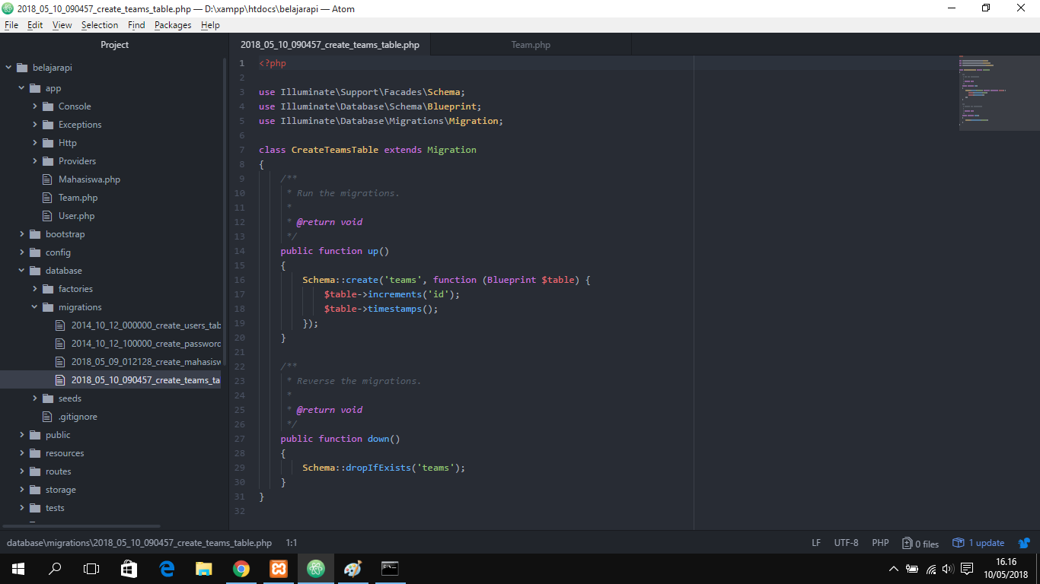The image size is (1040, 584).
Task: Open the Packages menu
Action: pos(173,24)
